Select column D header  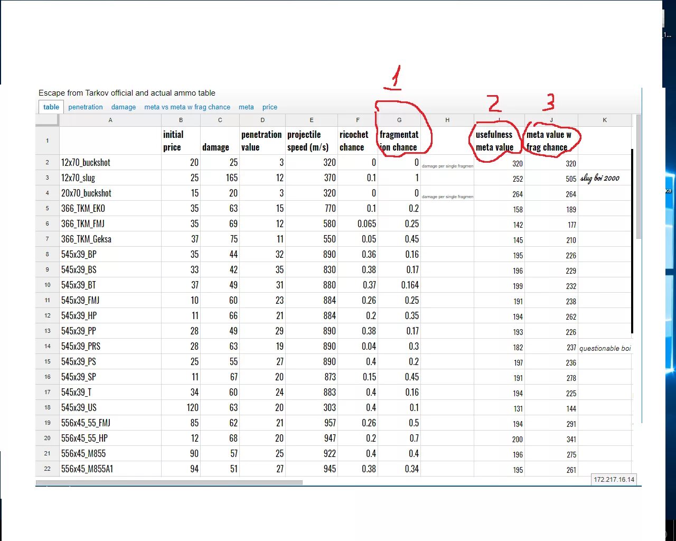point(262,120)
